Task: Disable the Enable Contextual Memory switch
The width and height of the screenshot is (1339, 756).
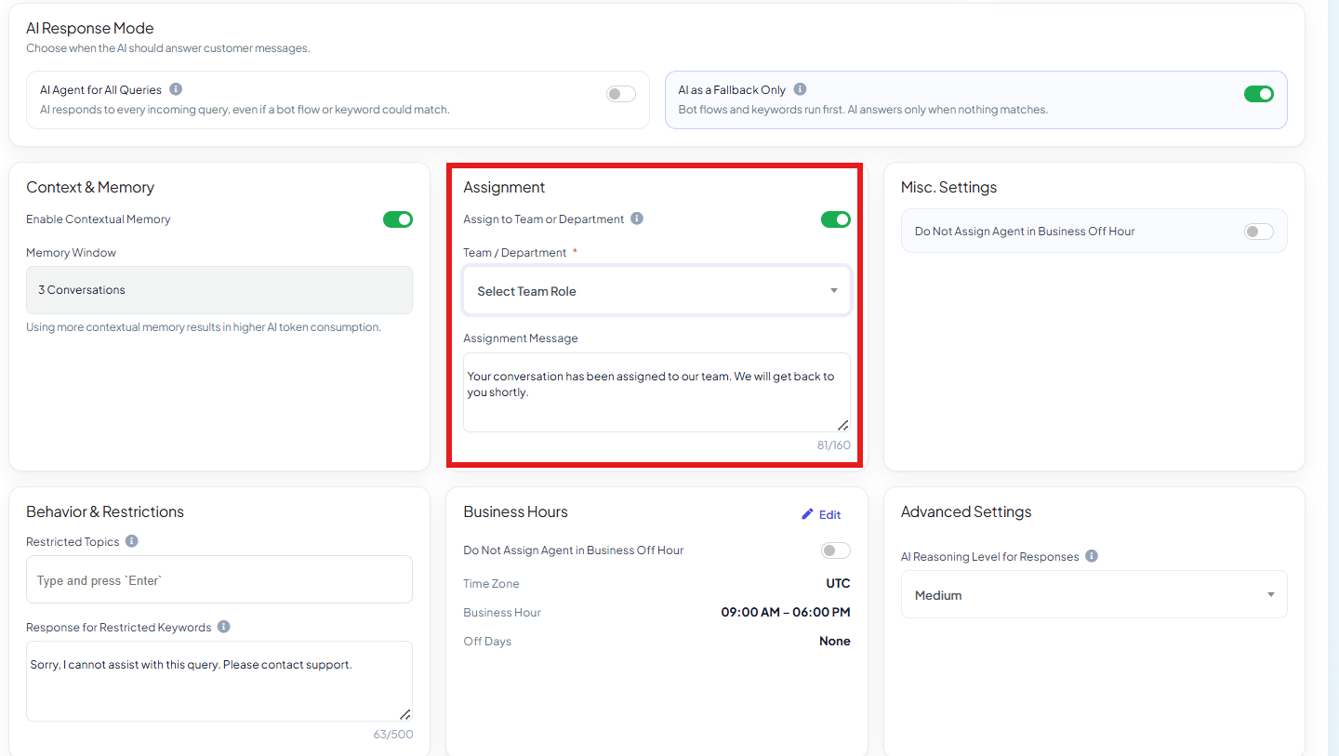Action: 398,219
